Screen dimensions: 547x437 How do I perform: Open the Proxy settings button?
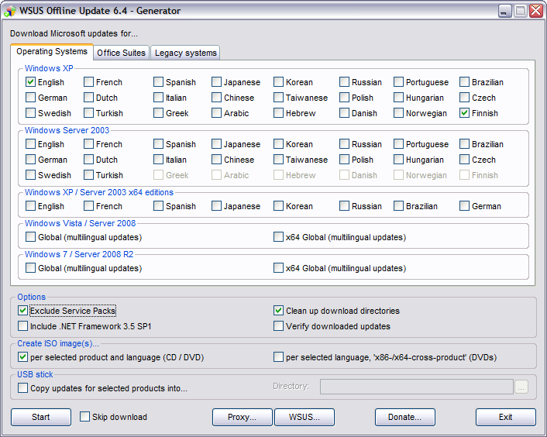(243, 417)
